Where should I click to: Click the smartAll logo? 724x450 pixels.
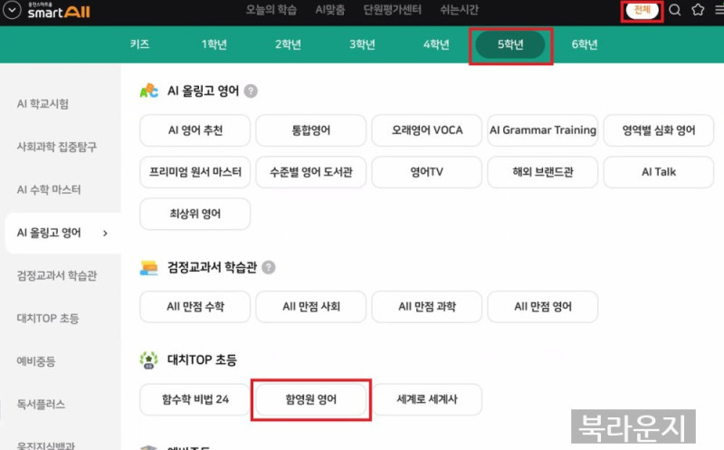coord(55,12)
